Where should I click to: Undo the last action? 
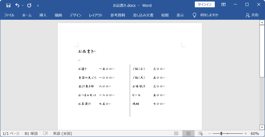click(17, 5)
